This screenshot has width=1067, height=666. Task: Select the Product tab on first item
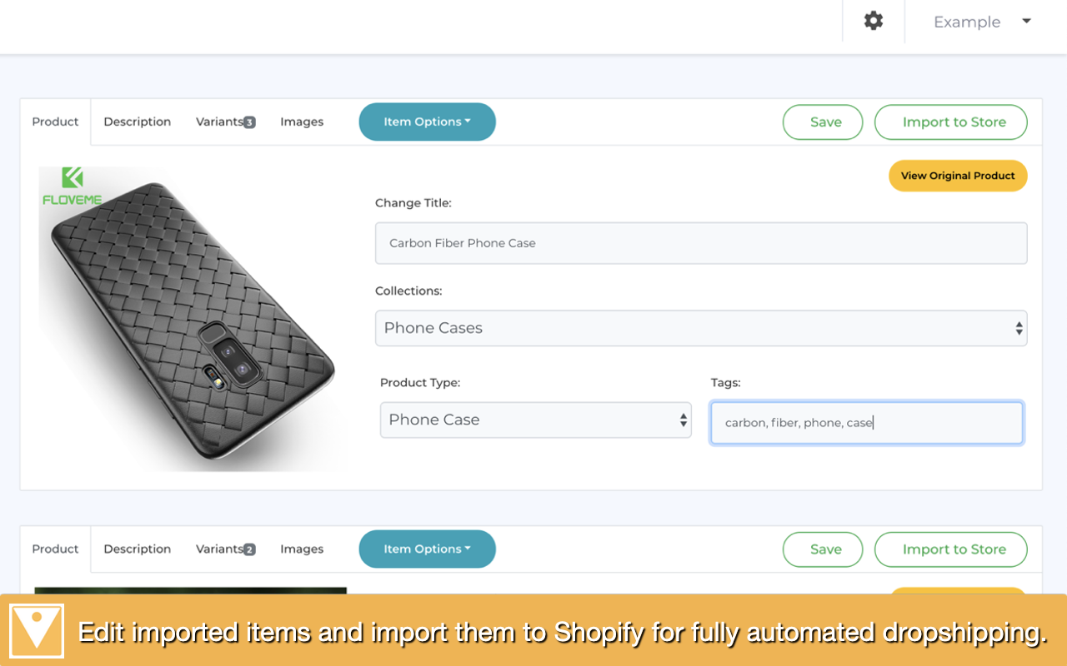[x=55, y=121]
